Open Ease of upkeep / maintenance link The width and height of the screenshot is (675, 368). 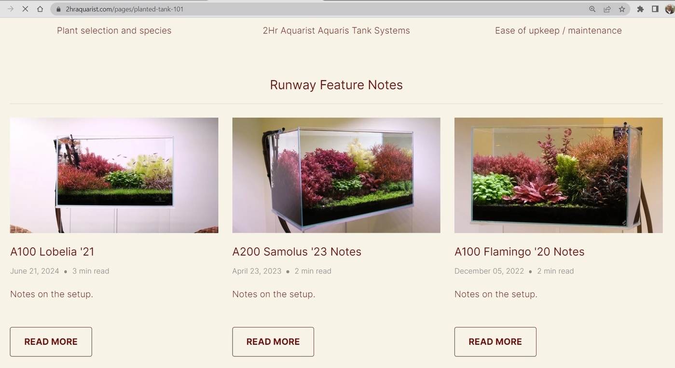[x=558, y=30]
